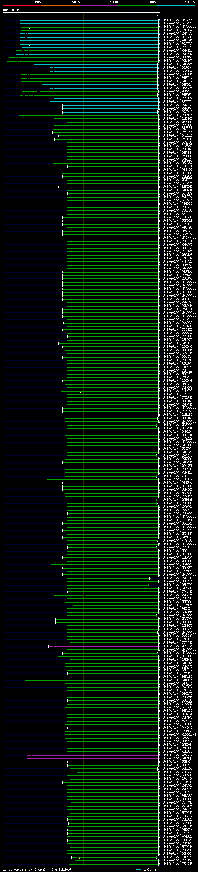Select hit label UniRef100_P48501

click(177, 483)
